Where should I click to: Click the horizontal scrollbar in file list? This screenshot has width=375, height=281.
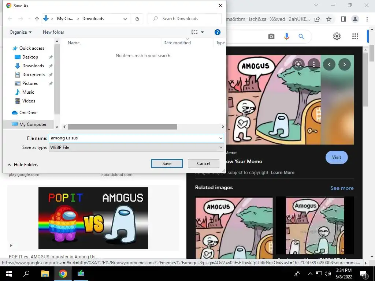point(122,127)
